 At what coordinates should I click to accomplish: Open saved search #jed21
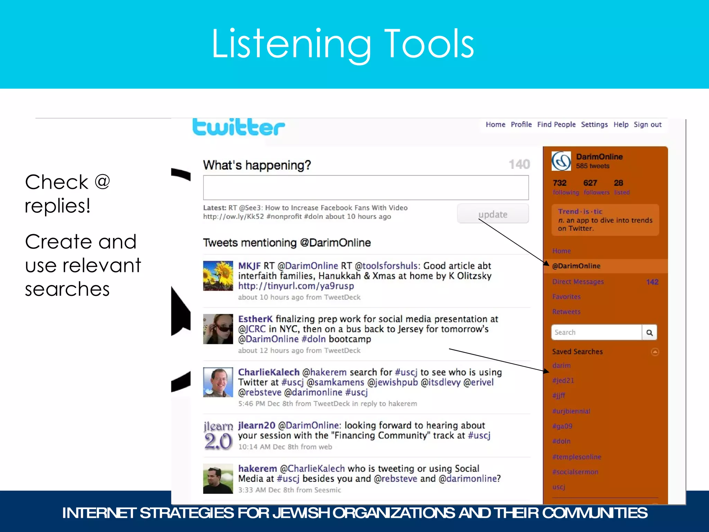click(563, 380)
